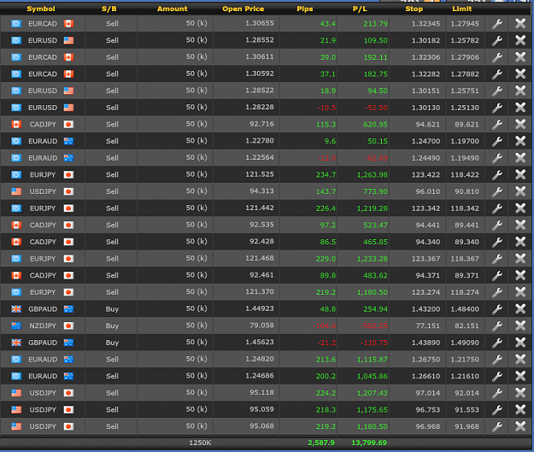This screenshot has width=534, height=452.
Task: Close EURUSD 1.28552 trade using X icon
Action: tap(520, 40)
